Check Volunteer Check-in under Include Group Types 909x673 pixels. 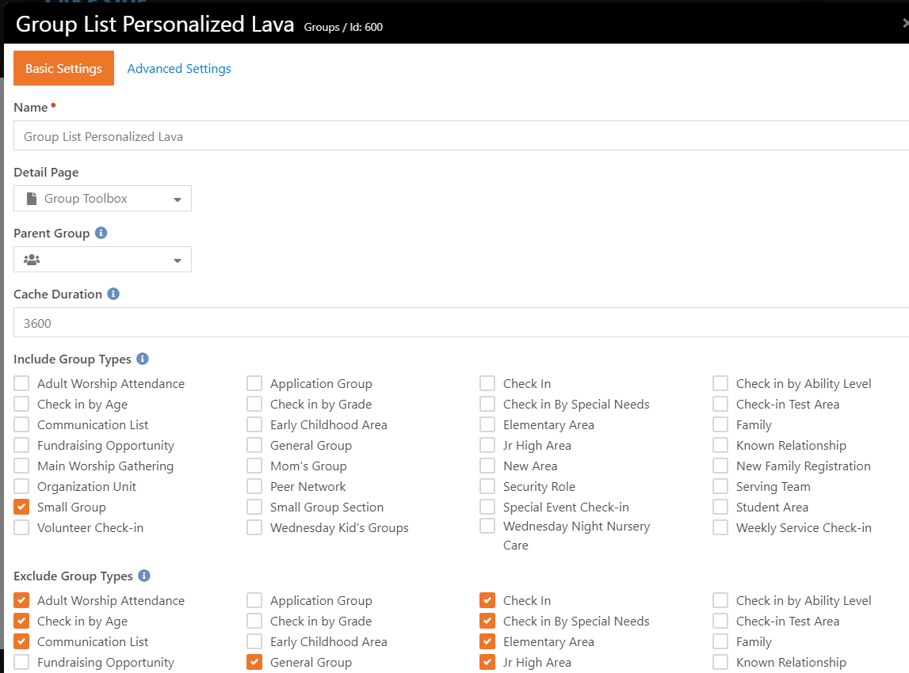tap(21, 527)
